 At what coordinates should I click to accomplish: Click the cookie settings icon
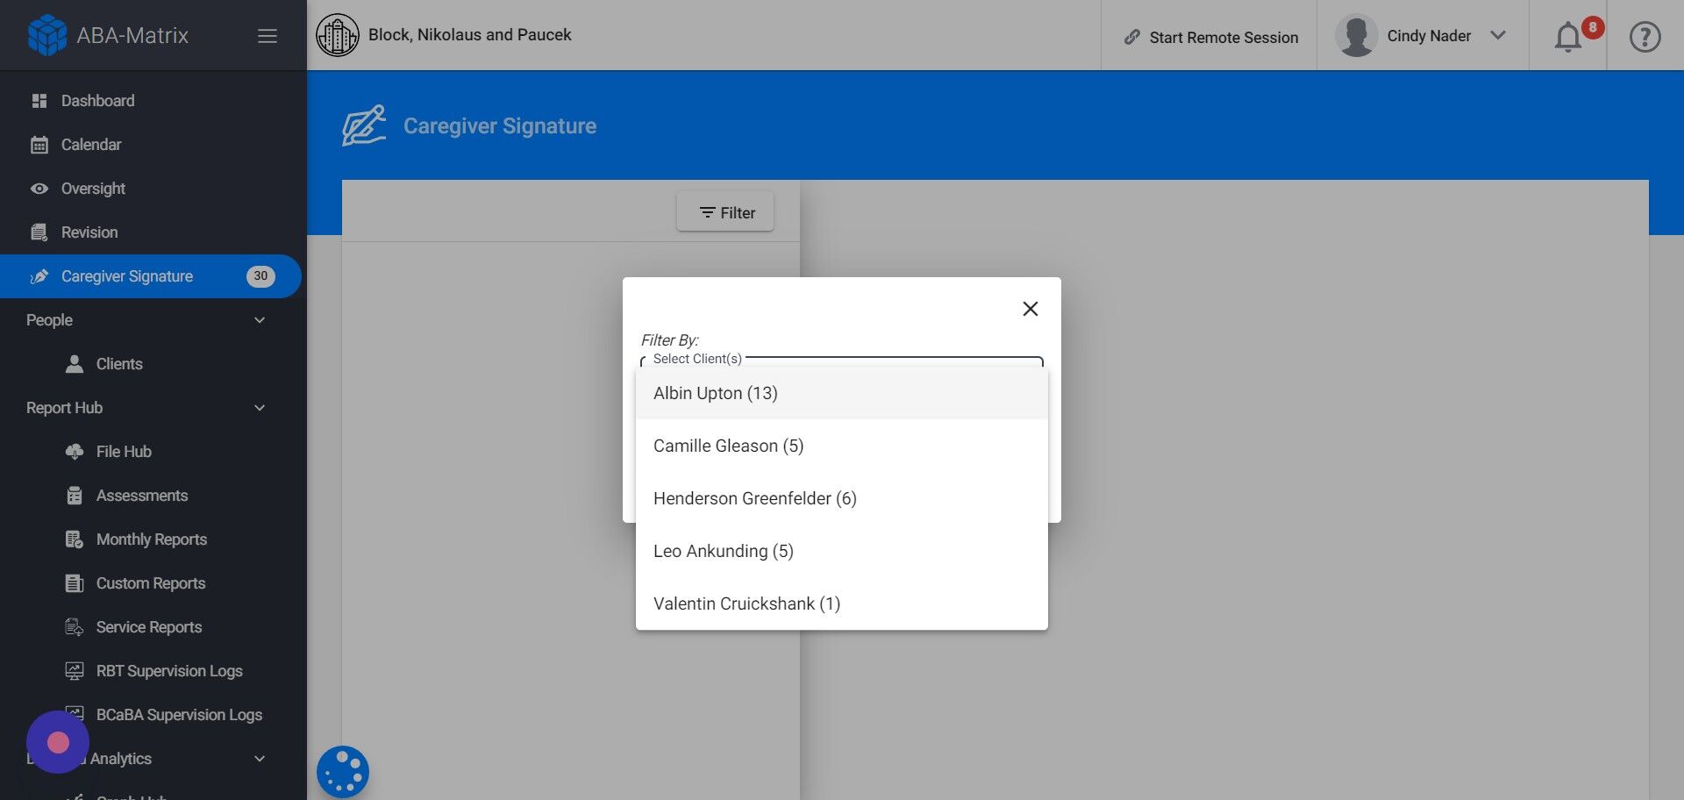343,772
